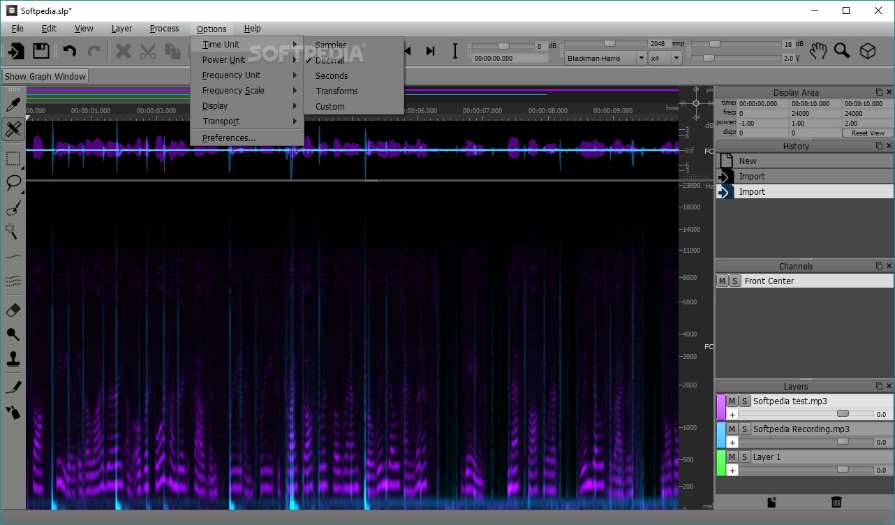The width and height of the screenshot is (895, 525).
Task: Choose Custom as the time unit
Action: [353, 106]
